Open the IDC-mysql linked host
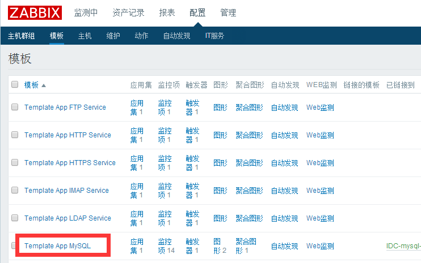The image size is (421, 263). (x=403, y=246)
